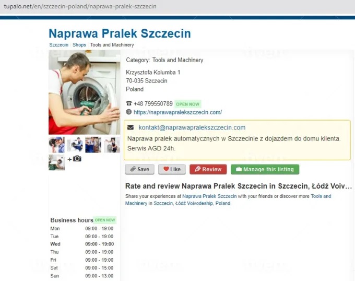This screenshot has height=281, width=355.
Task: Click the Save button
Action: [140, 169]
